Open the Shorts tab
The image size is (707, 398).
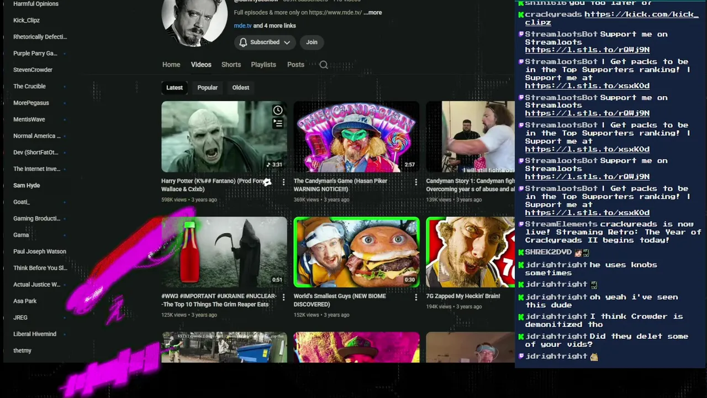point(231,65)
